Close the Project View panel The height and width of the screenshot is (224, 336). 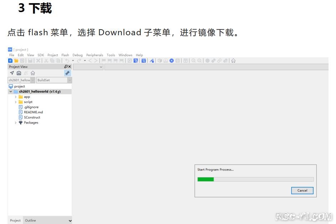[x=70, y=67]
